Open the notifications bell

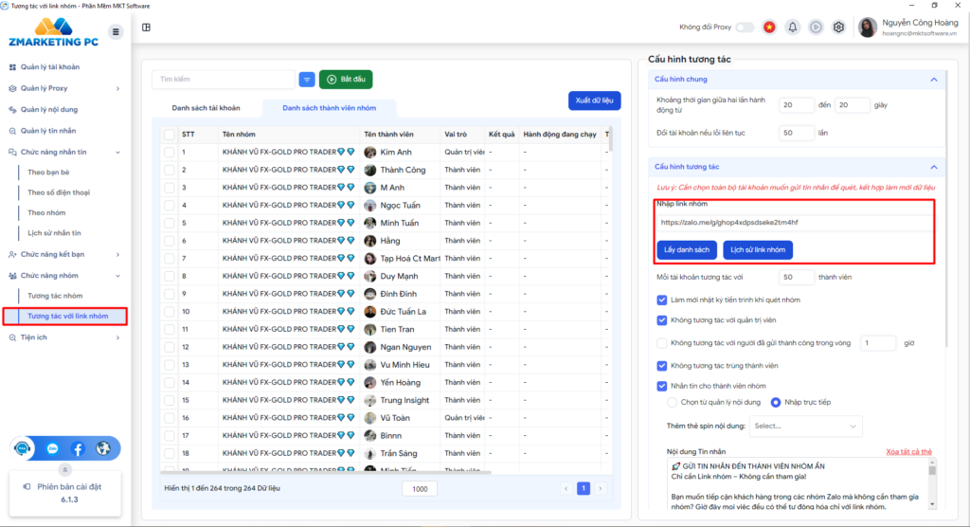(x=793, y=27)
